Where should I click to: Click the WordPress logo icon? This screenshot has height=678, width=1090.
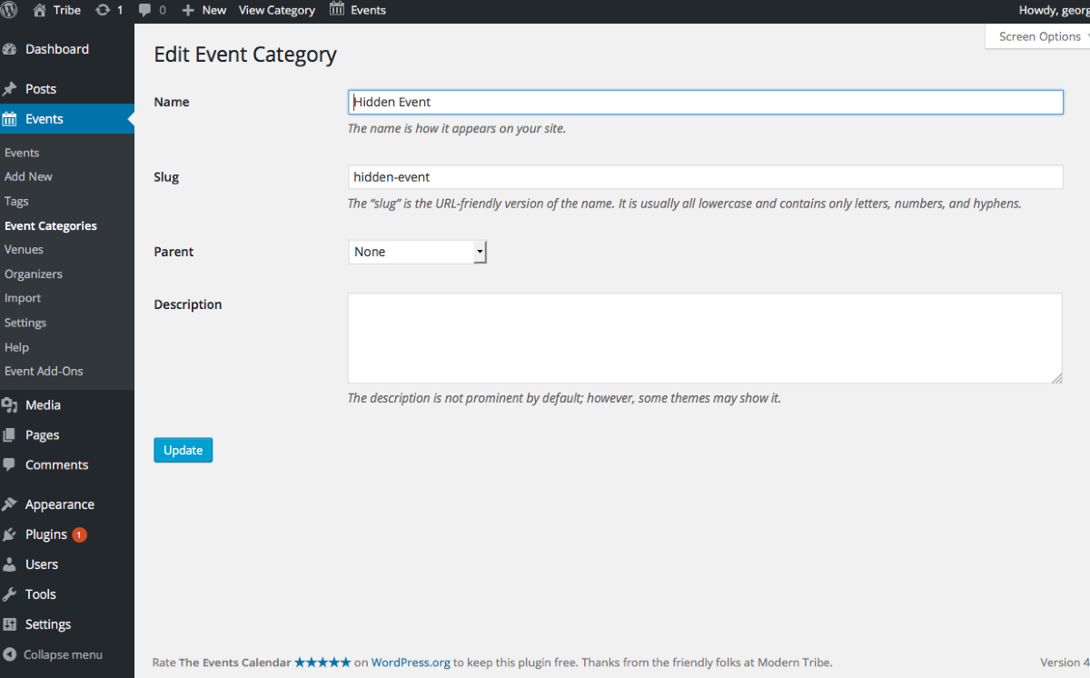[10, 10]
